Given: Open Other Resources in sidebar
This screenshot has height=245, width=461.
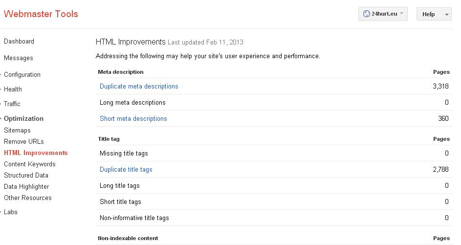Looking at the screenshot, I should tap(28, 198).
